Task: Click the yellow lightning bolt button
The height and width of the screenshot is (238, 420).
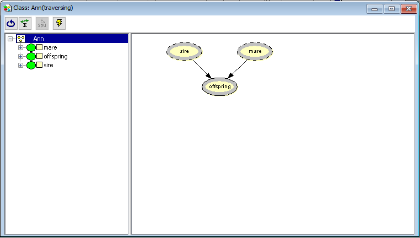Action: pyautogui.click(x=59, y=23)
